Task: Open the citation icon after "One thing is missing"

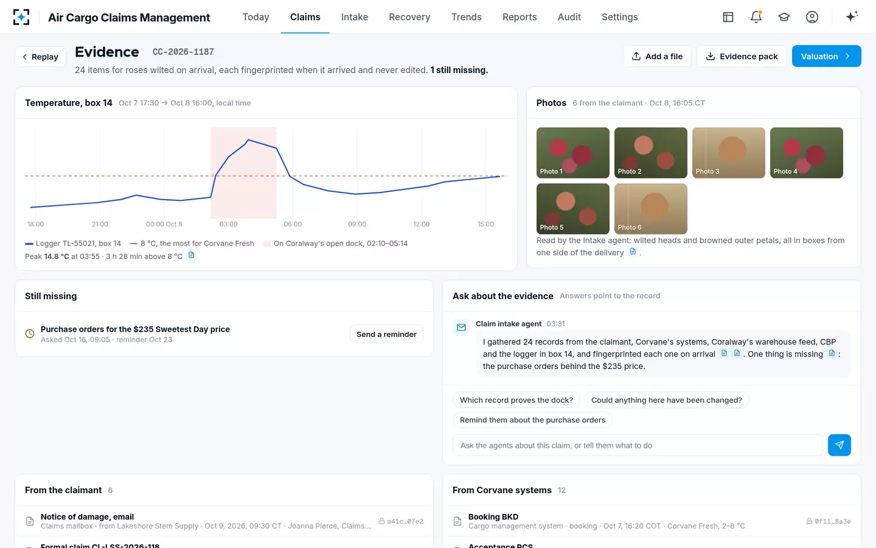Action: (x=832, y=353)
